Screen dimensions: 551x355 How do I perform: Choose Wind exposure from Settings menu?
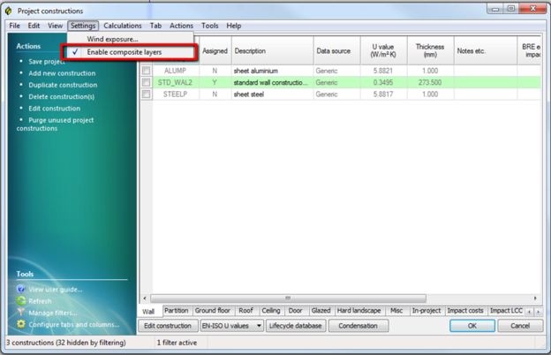coord(112,39)
